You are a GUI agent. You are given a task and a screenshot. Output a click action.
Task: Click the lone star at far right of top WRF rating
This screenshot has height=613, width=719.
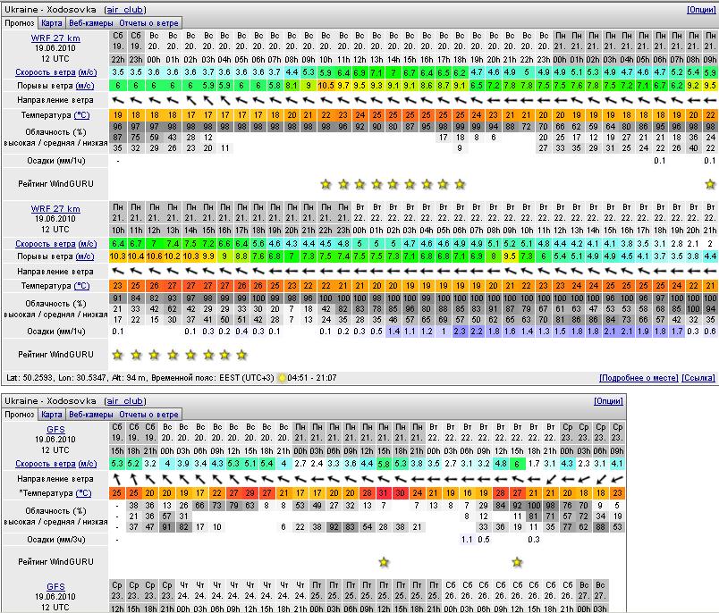(710, 184)
